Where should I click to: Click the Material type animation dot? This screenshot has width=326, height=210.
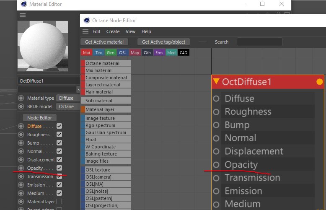21,98
